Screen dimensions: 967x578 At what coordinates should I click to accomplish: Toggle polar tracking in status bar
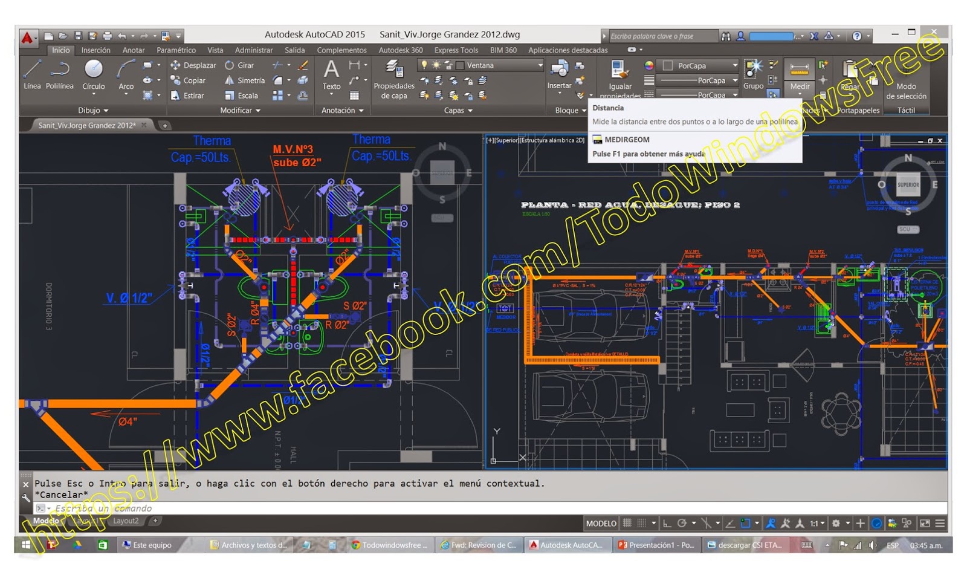point(682,524)
